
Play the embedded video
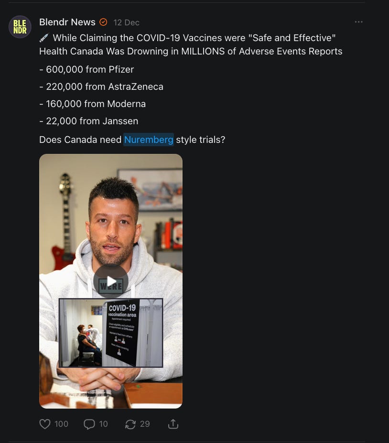111,281
